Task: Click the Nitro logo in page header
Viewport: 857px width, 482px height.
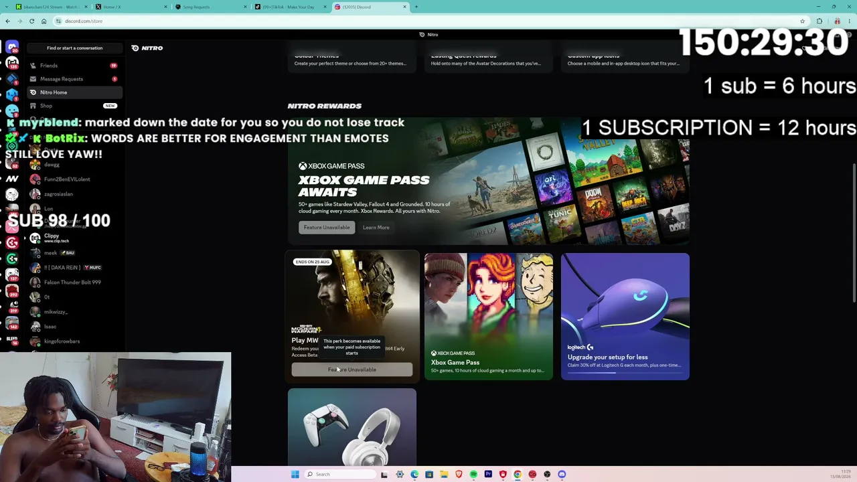Action: 147,48
